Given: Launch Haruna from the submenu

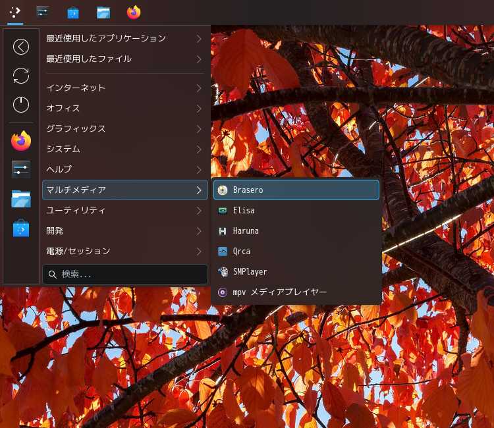Looking at the screenshot, I should pyautogui.click(x=296, y=231).
